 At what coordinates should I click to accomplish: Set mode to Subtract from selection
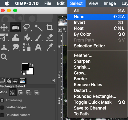(29, 92)
